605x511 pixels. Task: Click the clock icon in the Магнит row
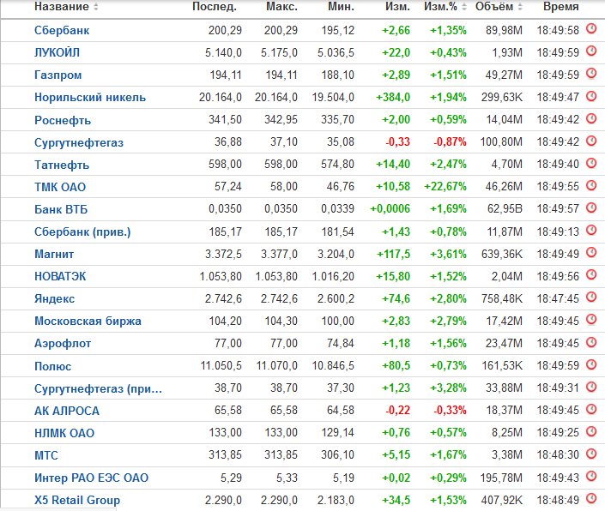[x=591, y=252]
